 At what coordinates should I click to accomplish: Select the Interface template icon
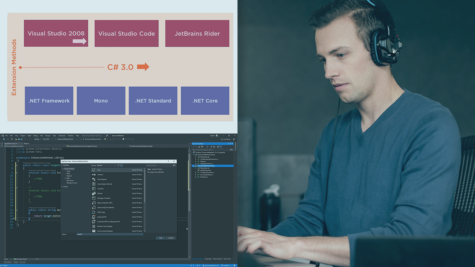coord(94,175)
